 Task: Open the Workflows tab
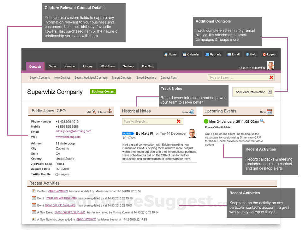(108, 66)
